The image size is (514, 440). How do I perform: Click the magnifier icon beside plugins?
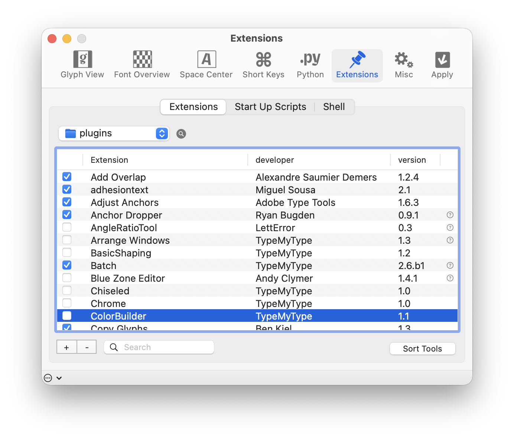point(181,134)
